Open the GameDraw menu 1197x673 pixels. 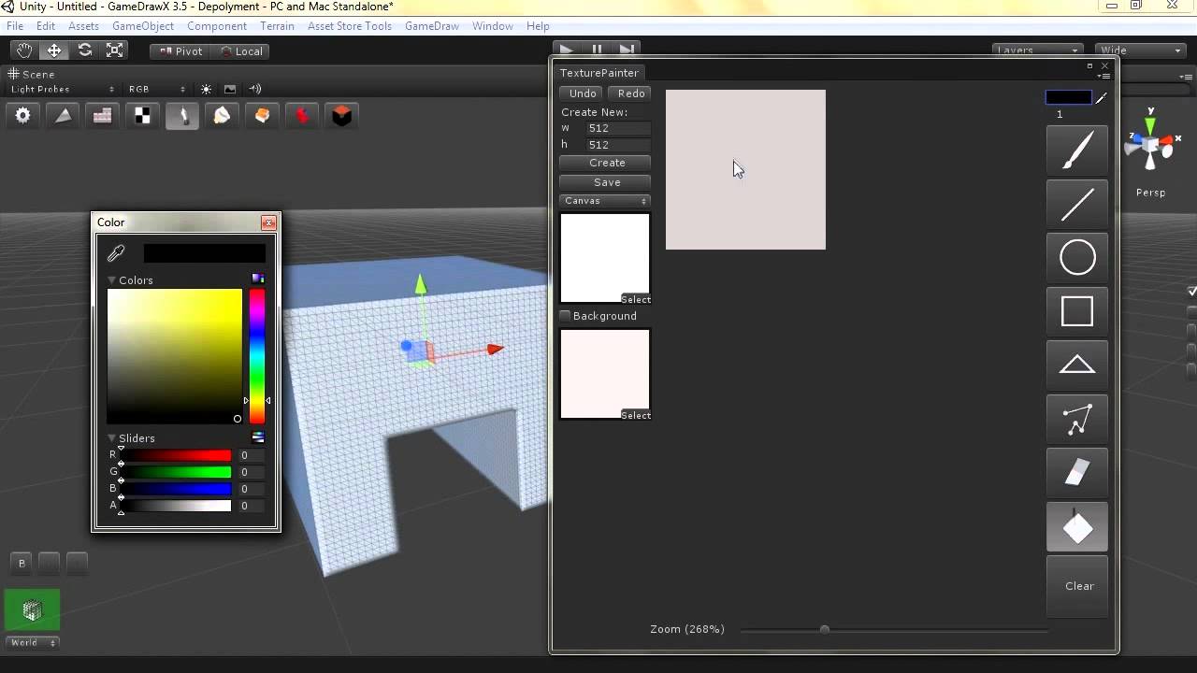click(x=432, y=26)
